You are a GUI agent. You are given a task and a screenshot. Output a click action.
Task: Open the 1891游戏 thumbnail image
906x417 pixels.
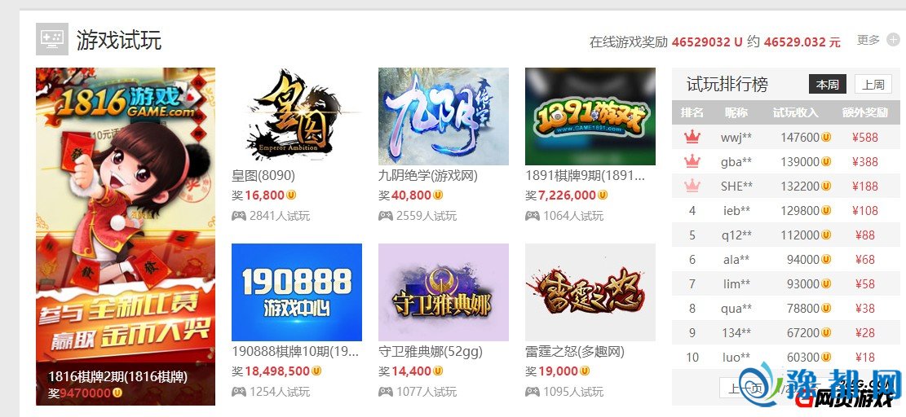point(590,116)
